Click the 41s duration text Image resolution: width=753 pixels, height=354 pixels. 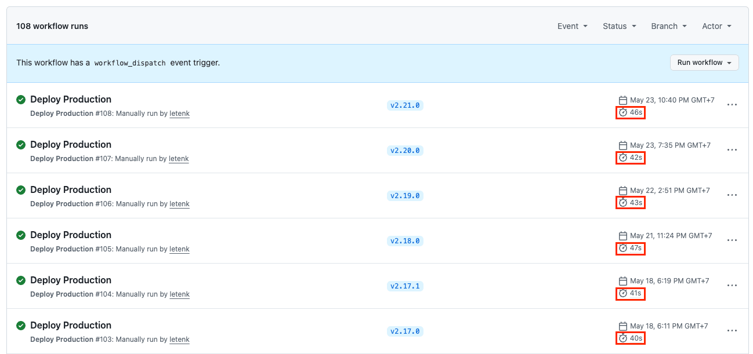(x=636, y=293)
